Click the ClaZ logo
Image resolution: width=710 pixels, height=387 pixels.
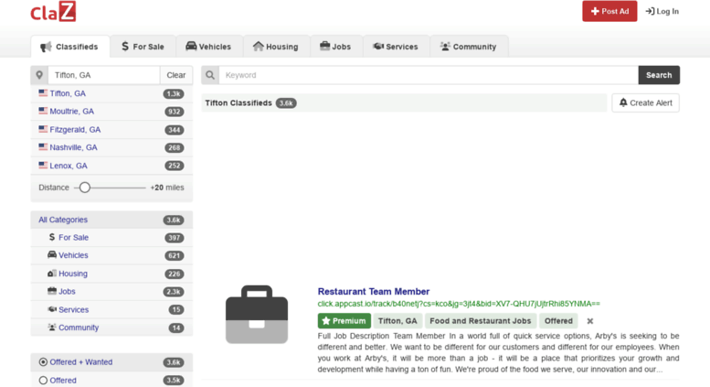pos(53,11)
